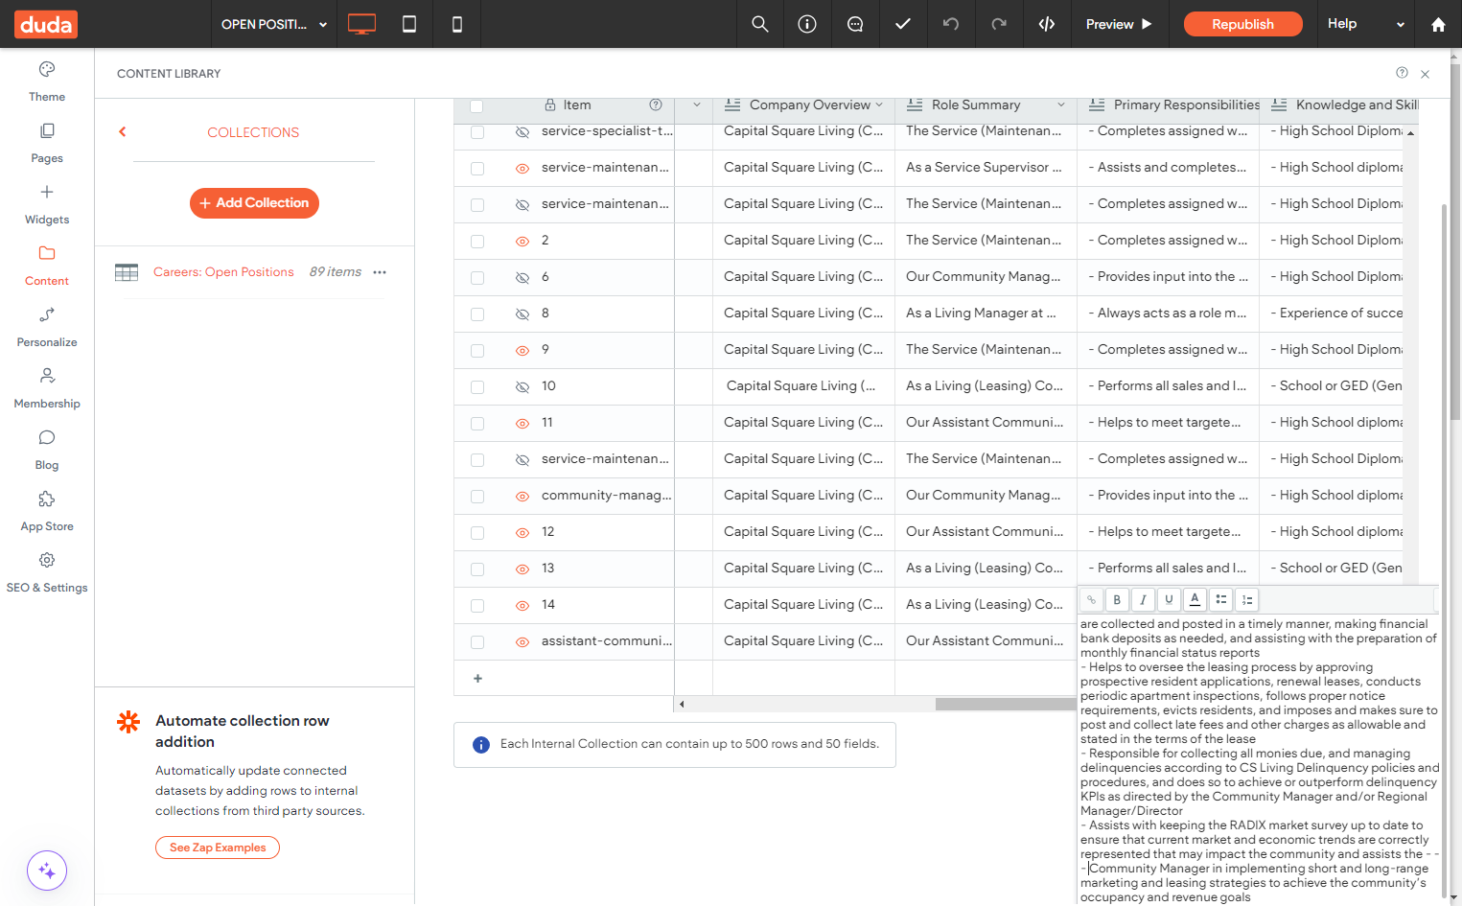Open the AI assistant sparkle button
The height and width of the screenshot is (906, 1462).
(x=47, y=871)
